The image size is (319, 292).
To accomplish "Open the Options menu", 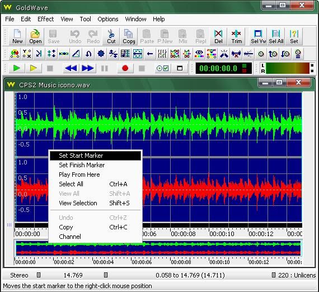I will 108,19.
